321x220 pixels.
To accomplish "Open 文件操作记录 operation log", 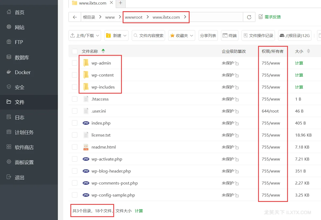I will (258, 35).
